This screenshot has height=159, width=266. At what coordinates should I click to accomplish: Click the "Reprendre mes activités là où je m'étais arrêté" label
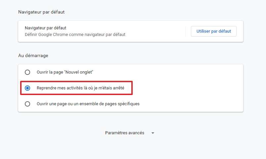(x=80, y=88)
